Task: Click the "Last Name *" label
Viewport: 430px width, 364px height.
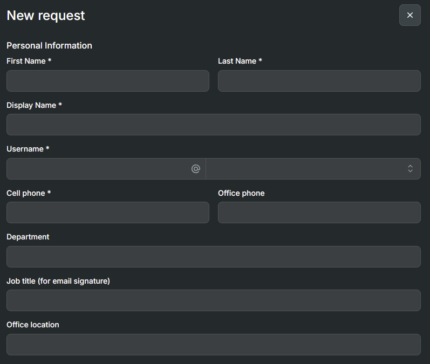Action: click(240, 61)
